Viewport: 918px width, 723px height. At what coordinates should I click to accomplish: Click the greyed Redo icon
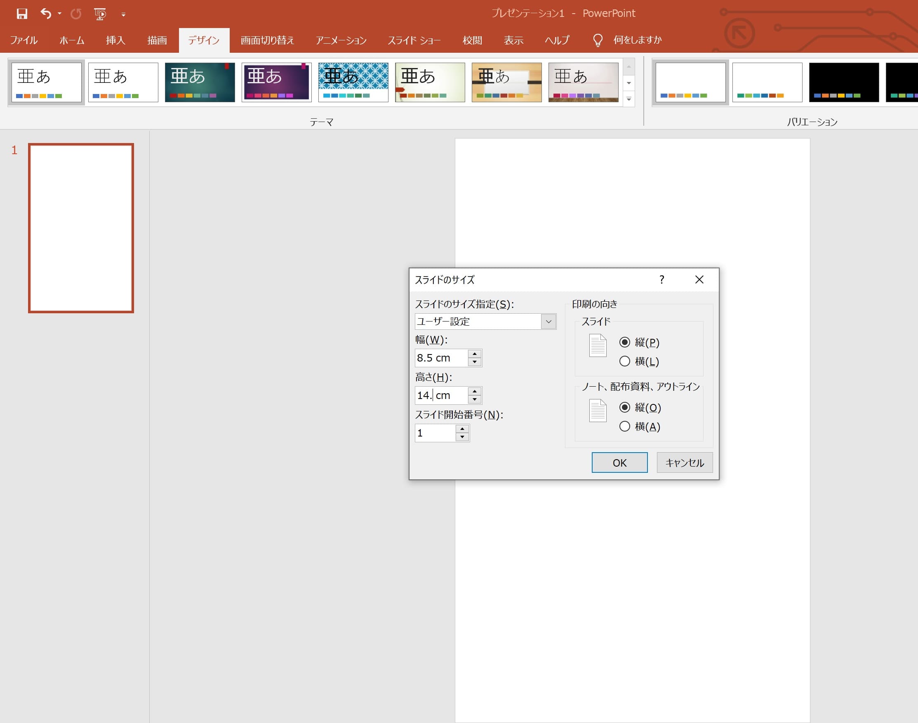(x=76, y=14)
